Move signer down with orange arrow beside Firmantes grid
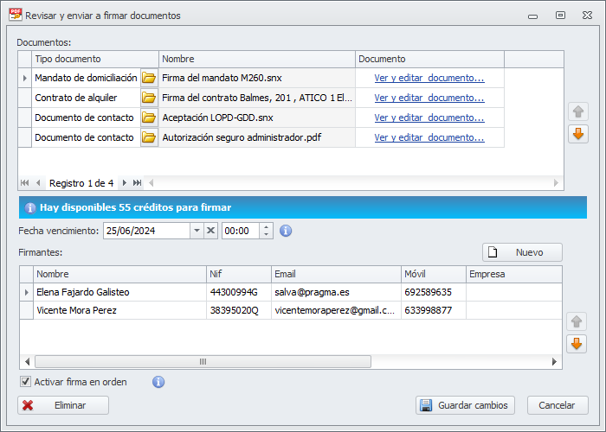Viewport: 606px width, 432px height. (x=577, y=344)
